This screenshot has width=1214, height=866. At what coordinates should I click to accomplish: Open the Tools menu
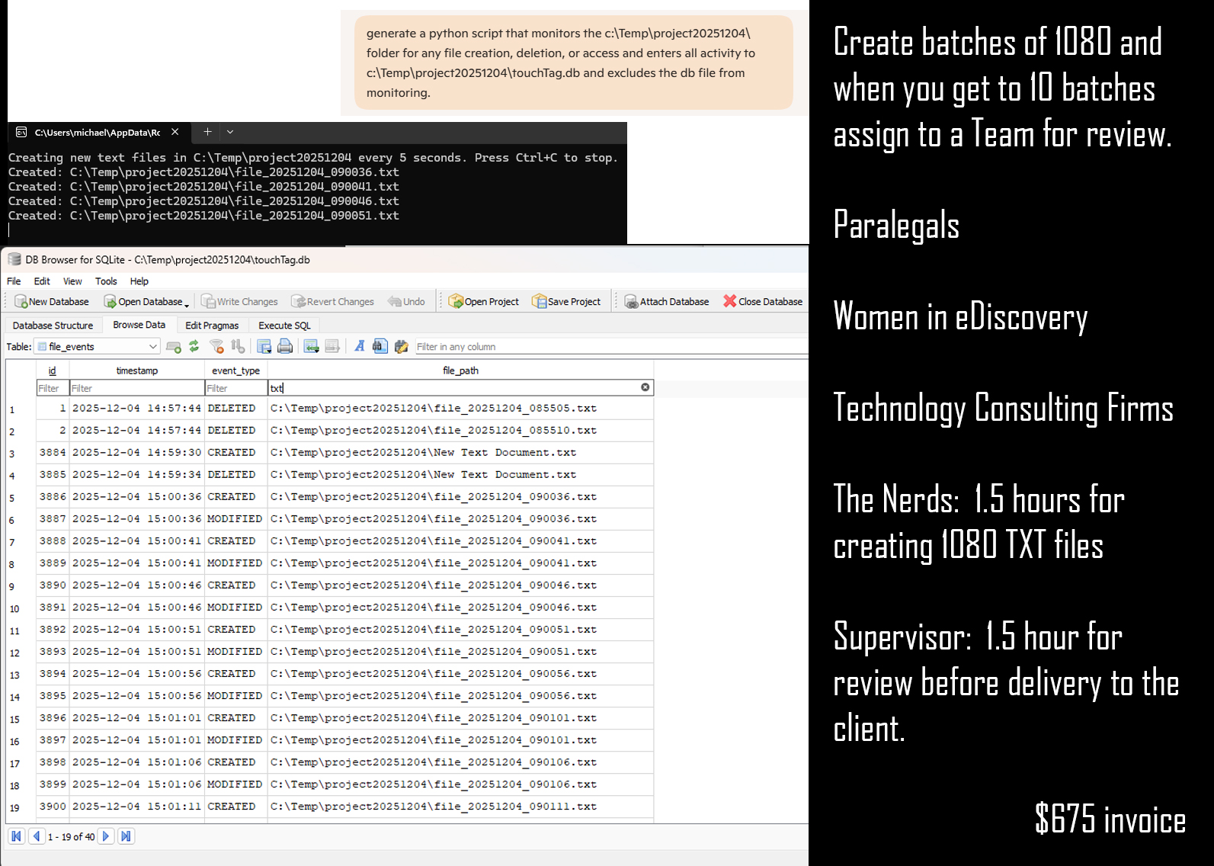click(106, 281)
